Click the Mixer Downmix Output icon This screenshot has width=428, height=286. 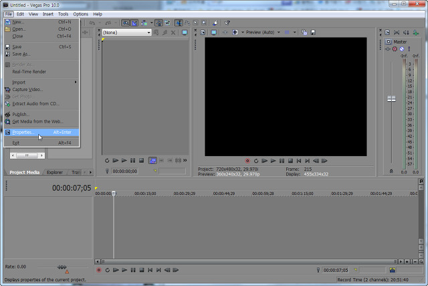(397, 33)
